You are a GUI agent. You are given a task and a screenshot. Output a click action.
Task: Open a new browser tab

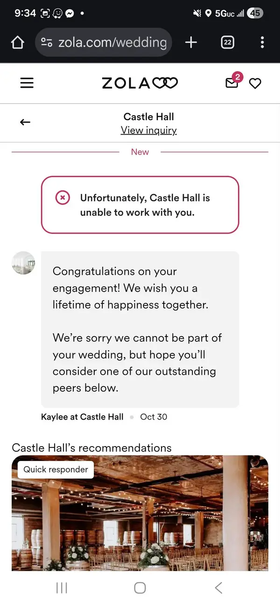pos(191,43)
